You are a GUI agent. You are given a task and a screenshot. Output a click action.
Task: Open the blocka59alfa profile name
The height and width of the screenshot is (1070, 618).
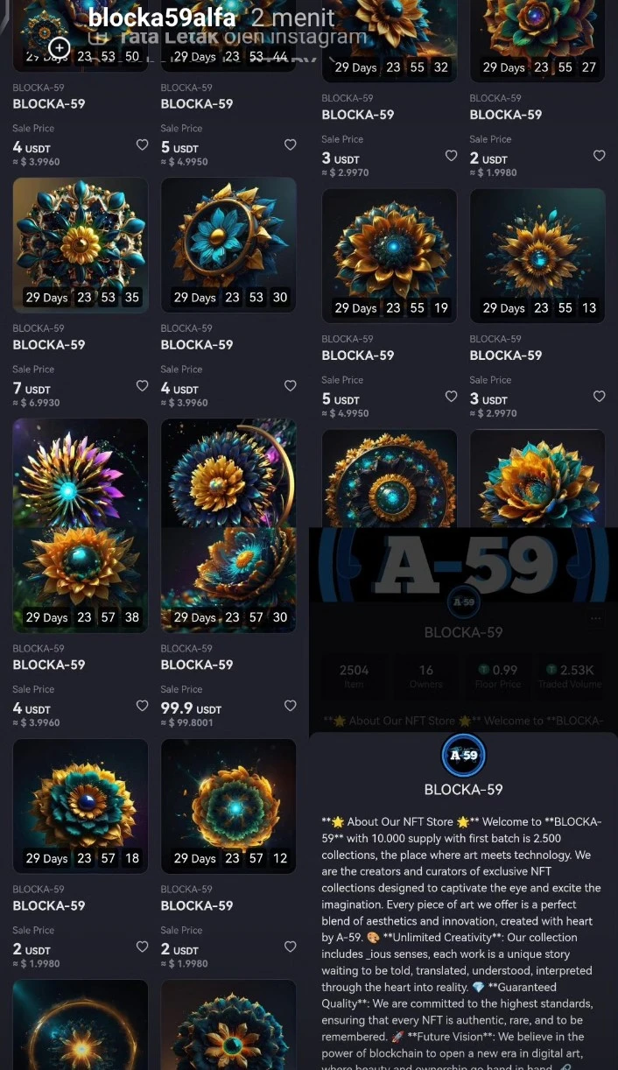click(x=163, y=17)
